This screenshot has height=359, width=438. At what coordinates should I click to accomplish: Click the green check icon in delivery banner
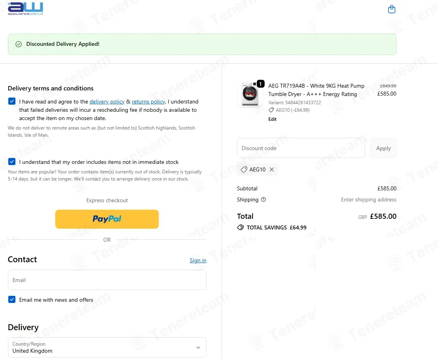[18, 44]
